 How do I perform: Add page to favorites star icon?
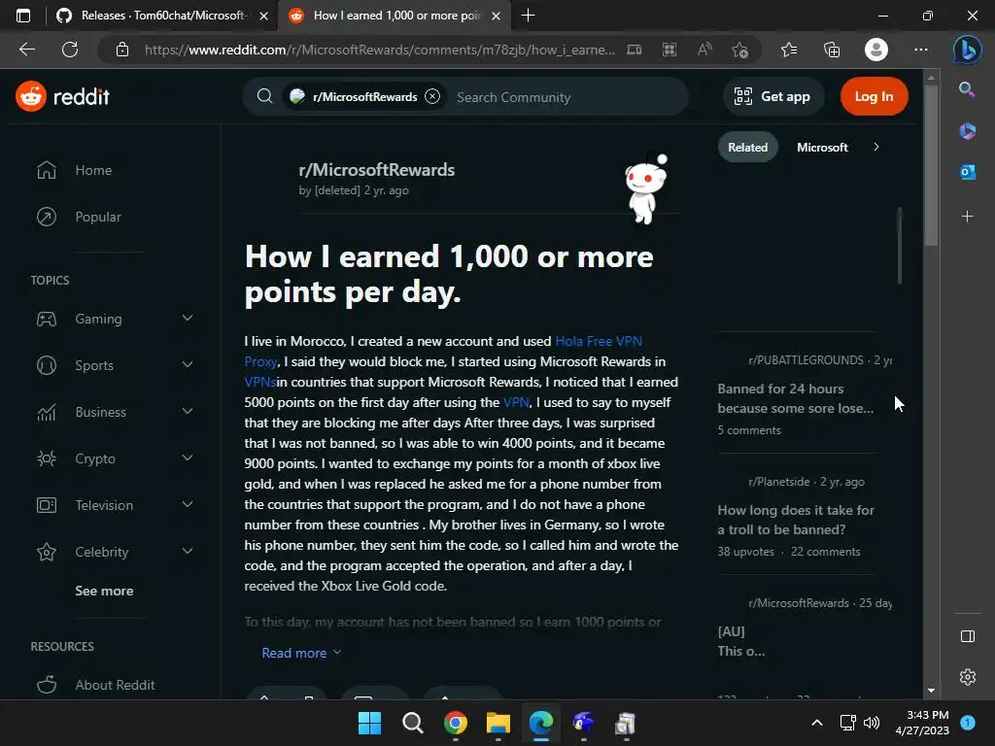[x=739, y=50]
